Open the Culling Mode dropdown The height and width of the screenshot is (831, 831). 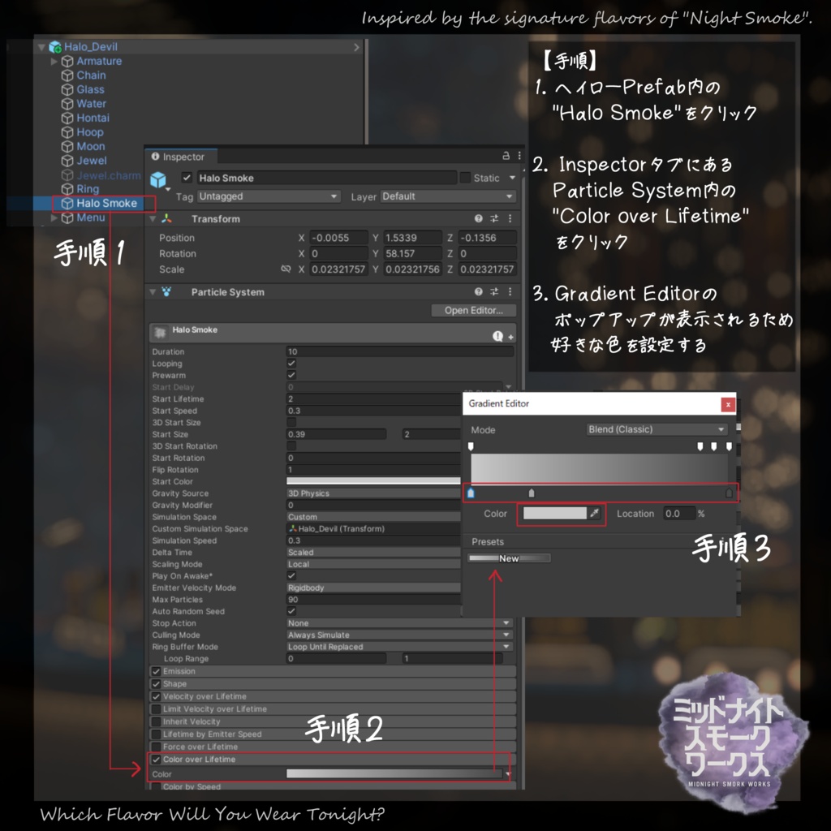[x=399, y=635]
